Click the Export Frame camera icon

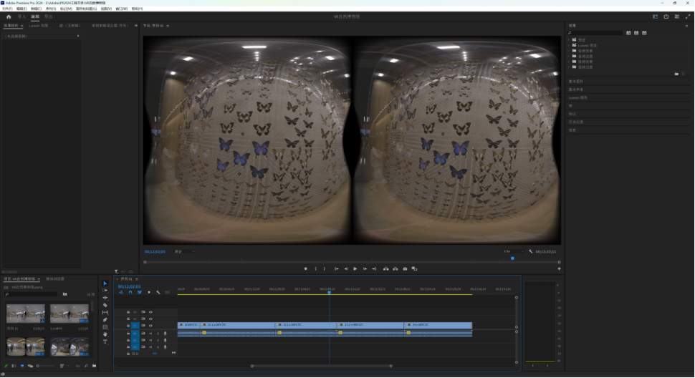click(405, 268)
